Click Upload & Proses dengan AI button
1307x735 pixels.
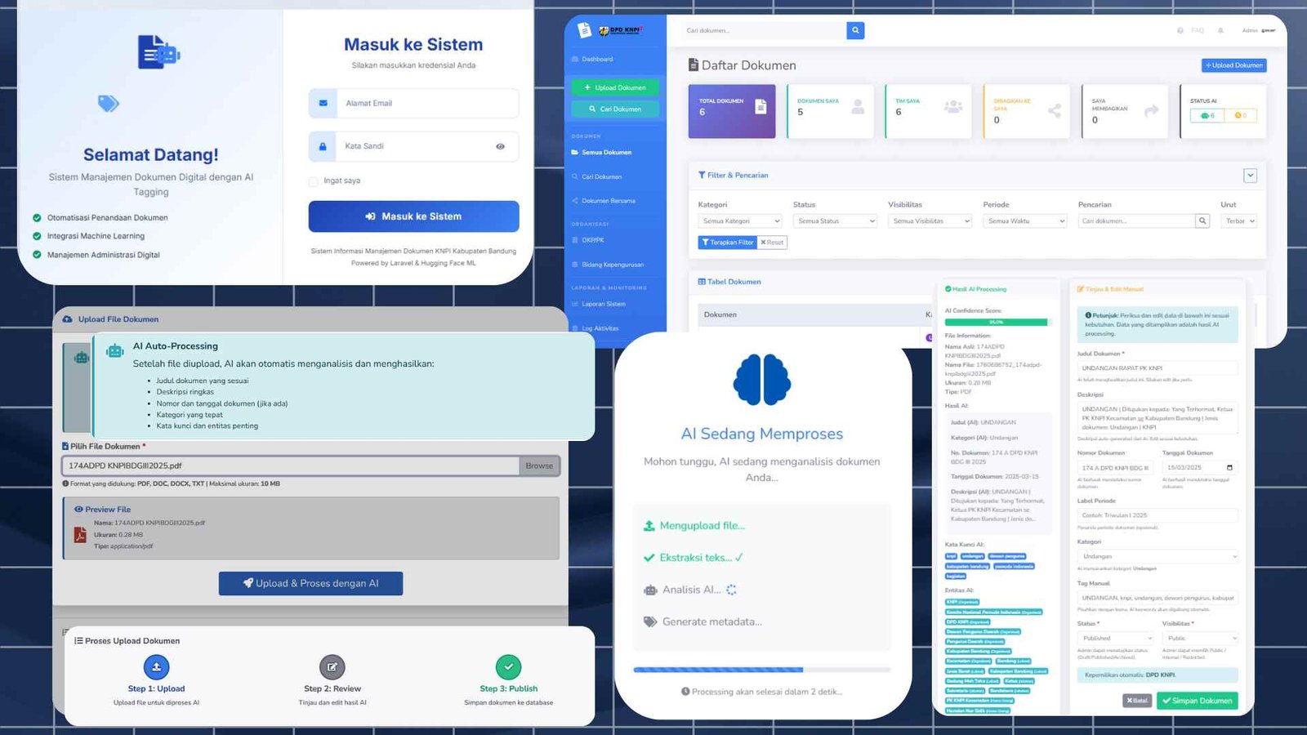point(310,584)
